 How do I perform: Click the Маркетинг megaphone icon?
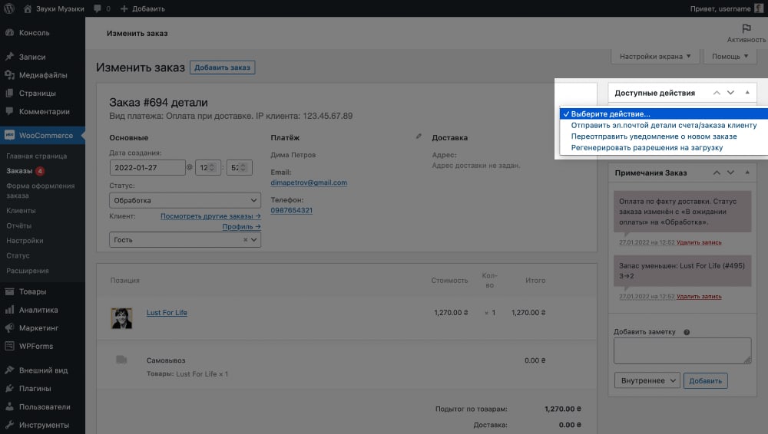point(9,328)
